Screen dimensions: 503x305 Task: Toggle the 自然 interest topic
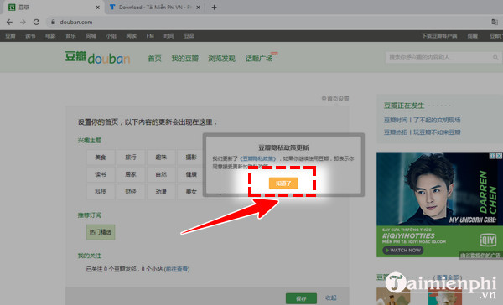point(161,174)
